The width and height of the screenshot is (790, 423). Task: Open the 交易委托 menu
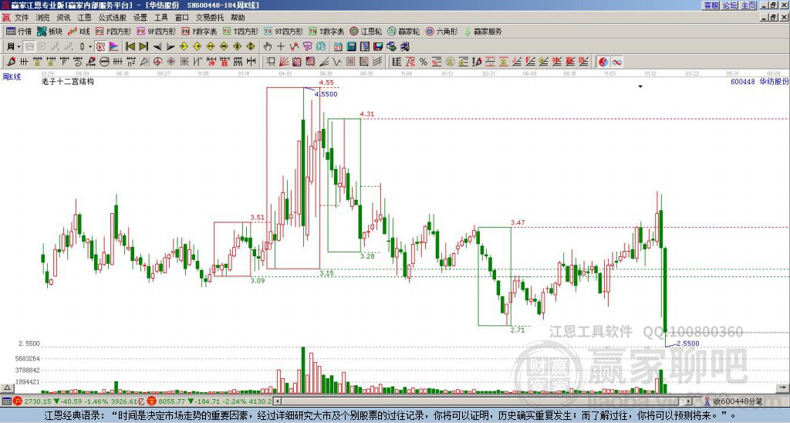coord(210,18)
